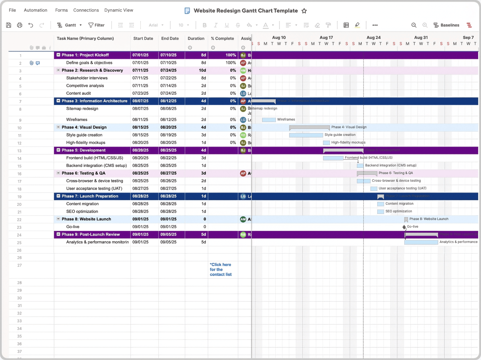Open the attachment paperclip on row 2
The height and width of the screenshot is (360, 481).
(x=31, y=63)
